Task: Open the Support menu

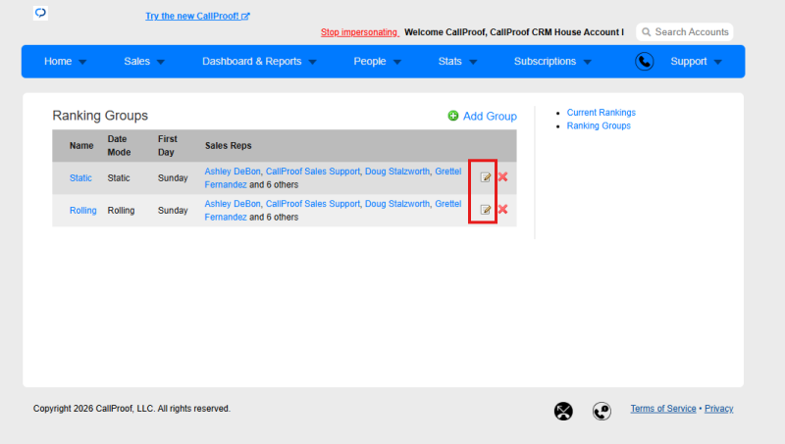Action: pos(696,62)
